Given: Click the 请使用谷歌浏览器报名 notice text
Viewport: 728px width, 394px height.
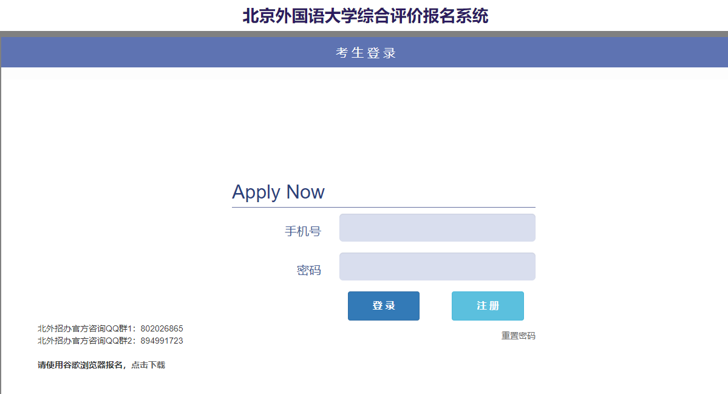Looking at the screenshot, I should tap(80, 365).
